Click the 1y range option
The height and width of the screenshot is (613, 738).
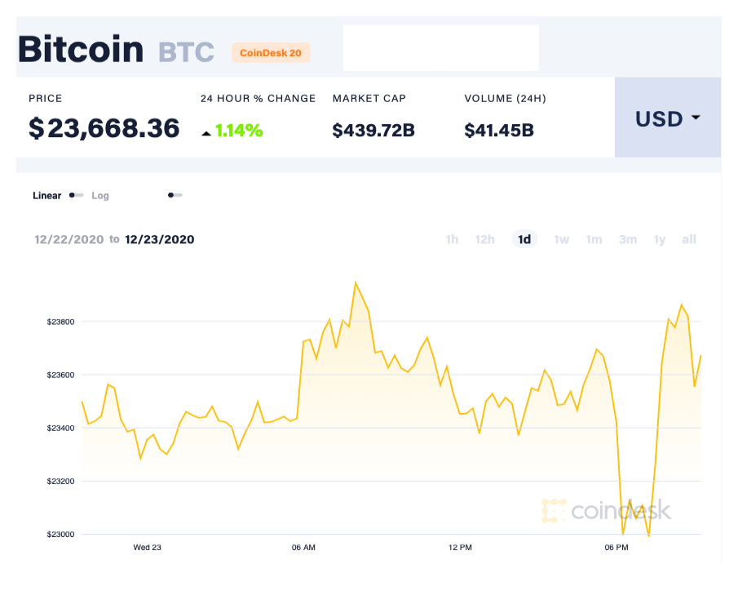tap(659, 239)
